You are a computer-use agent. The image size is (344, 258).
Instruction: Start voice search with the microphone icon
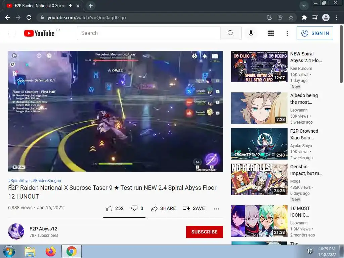click(x=251, y=33)
